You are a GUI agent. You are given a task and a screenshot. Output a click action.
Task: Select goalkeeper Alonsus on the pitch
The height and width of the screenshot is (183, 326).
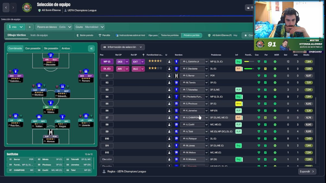point(51,132)
